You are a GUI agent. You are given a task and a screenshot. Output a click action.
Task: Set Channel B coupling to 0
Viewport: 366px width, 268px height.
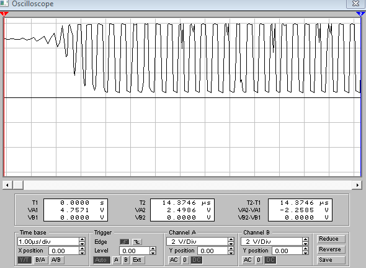259,260
